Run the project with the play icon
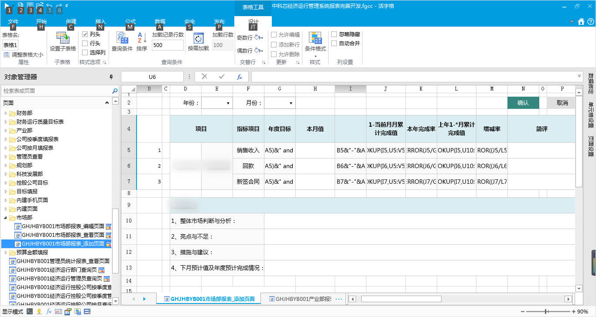This screenshot has width=596, height=317. click(x=8, y=5)
